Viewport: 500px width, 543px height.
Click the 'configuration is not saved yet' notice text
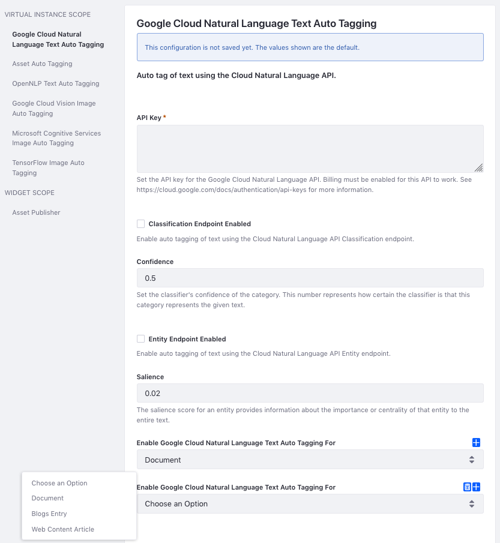tap(252, 47)
